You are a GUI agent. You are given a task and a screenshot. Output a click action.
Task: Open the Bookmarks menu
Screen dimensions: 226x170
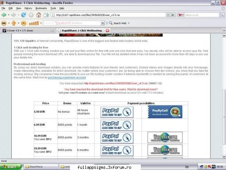tap(41, 8)
